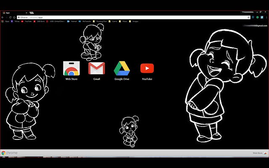Go to the home page
Viewport: 269px width, 168px height.
point(14,17)
